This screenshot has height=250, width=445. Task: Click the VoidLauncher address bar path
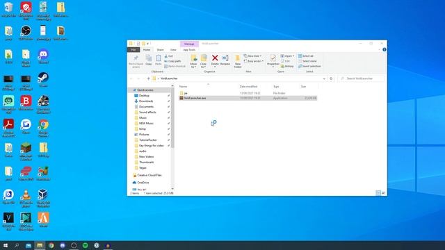169,78
